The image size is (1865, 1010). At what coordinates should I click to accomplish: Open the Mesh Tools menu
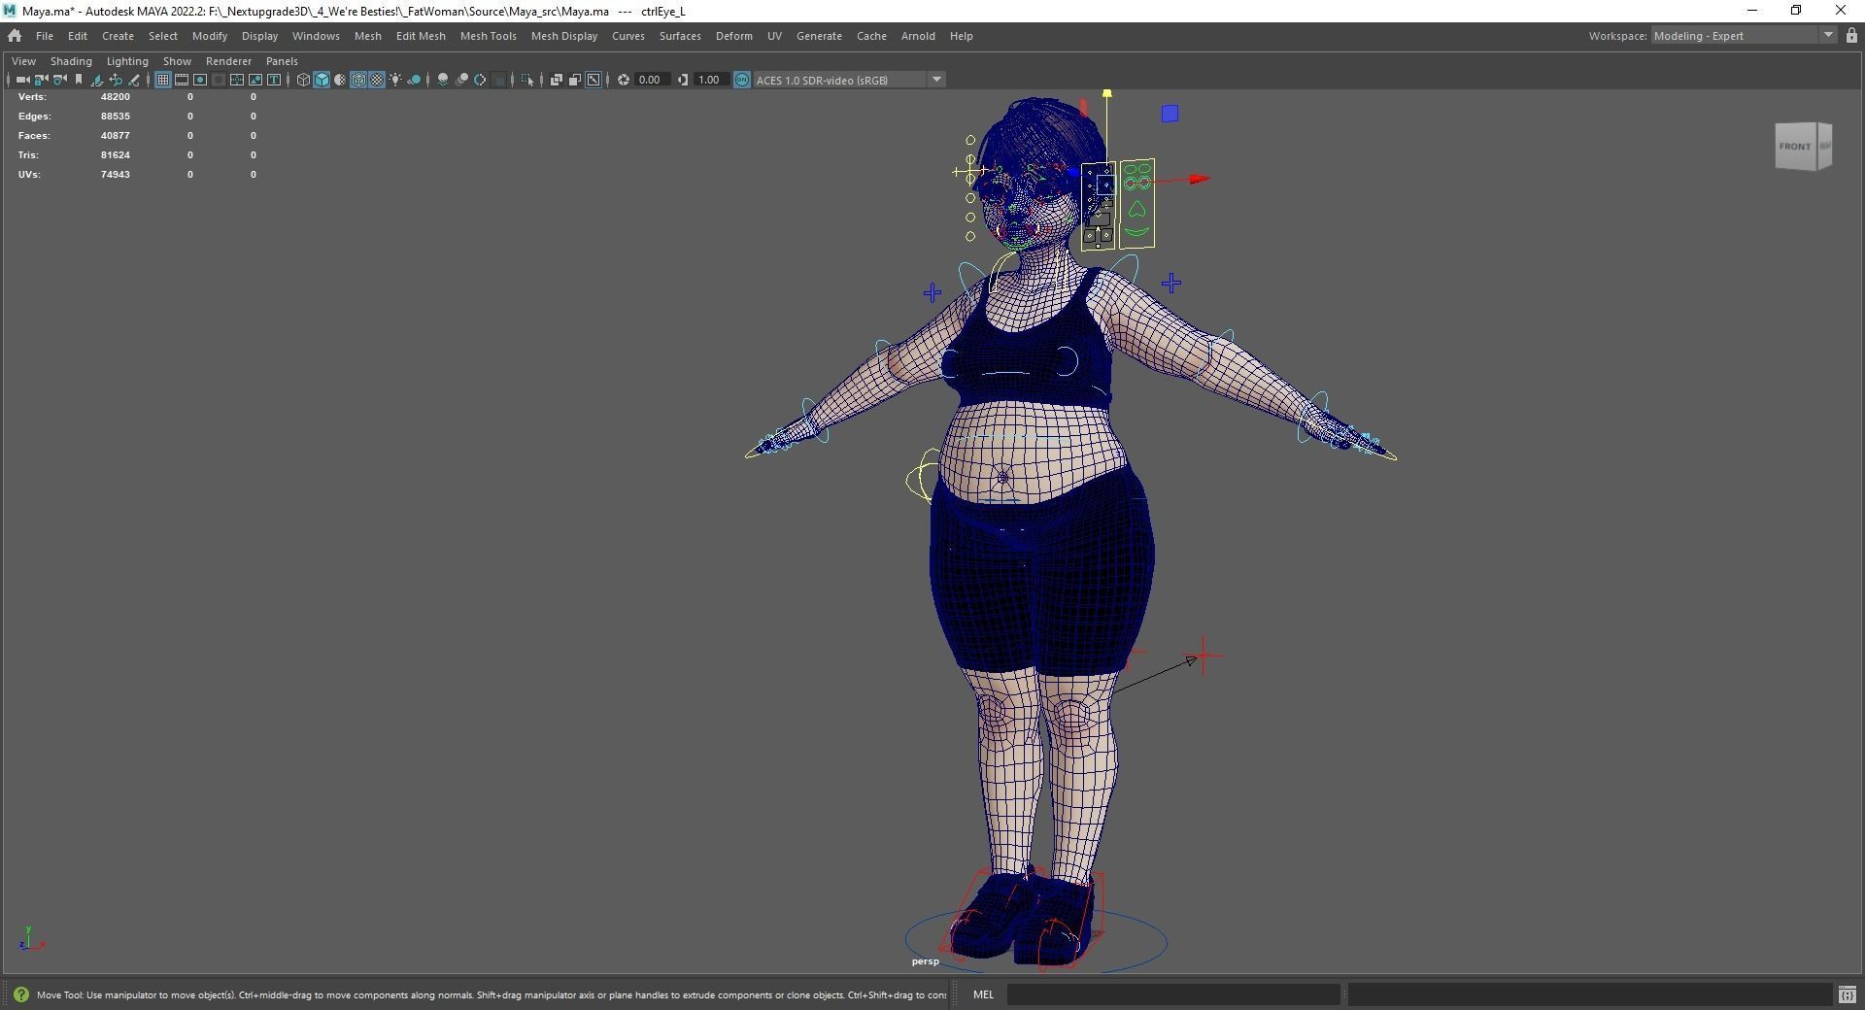coord(488,36)
